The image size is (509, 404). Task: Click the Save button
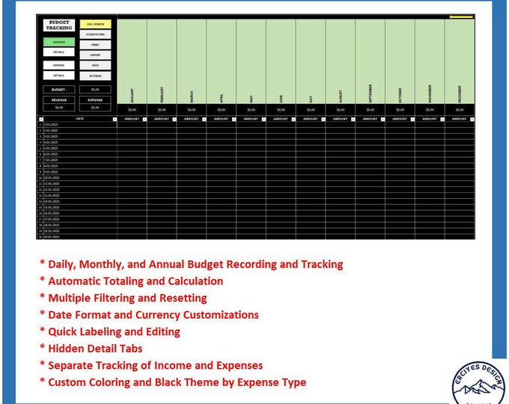pyautogui.click(x=96, y=66)
